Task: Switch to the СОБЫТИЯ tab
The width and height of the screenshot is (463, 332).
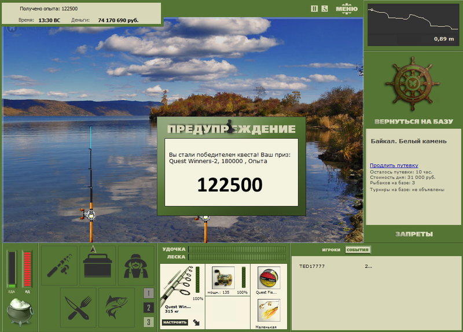Action: 358,250
